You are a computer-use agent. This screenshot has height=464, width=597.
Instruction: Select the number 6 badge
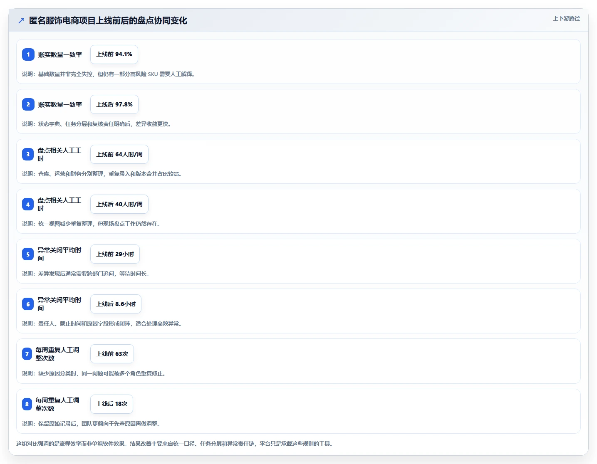coord(28,304)
